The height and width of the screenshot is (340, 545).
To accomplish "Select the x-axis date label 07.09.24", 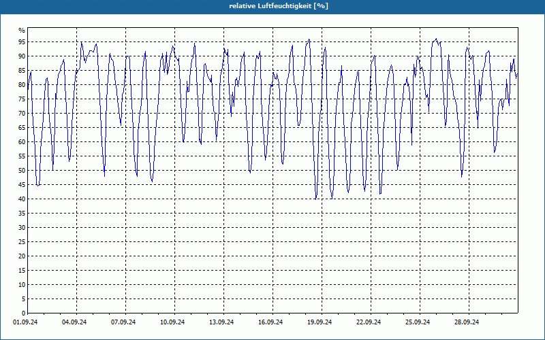I will pyautogui.click(x=123, y=322).
